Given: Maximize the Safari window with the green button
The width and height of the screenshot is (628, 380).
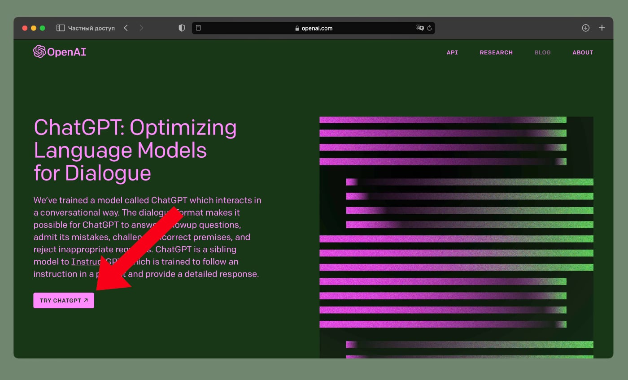Looking at the screenshot, I should (43, 28).
